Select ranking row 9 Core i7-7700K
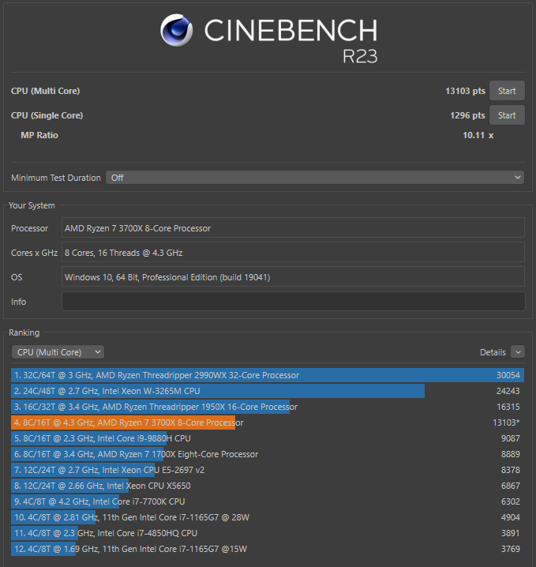536x567 pixels. [x=268, y=501]
